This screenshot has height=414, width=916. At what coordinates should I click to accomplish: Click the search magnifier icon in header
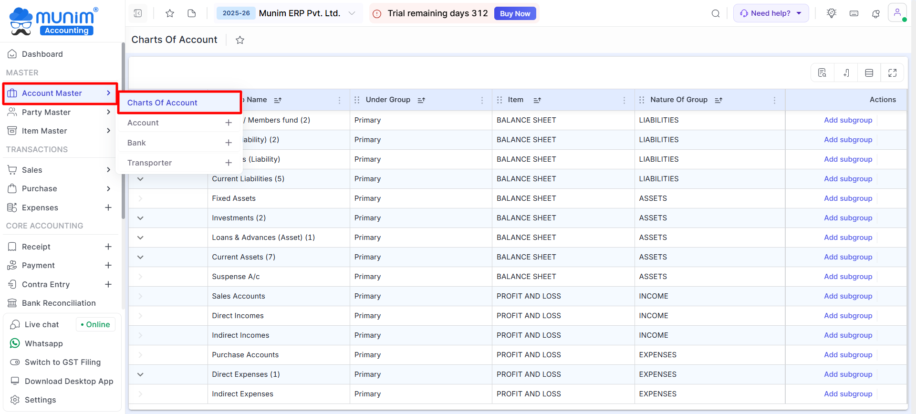click(716, 13)
